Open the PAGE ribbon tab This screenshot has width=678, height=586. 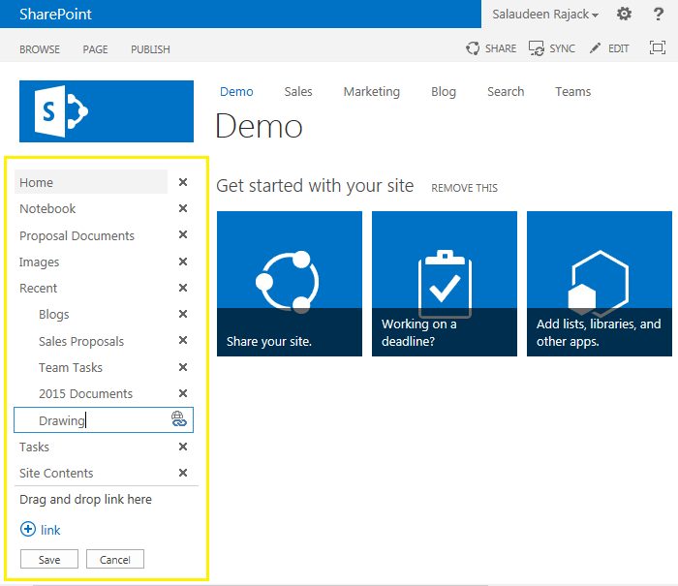95,49
